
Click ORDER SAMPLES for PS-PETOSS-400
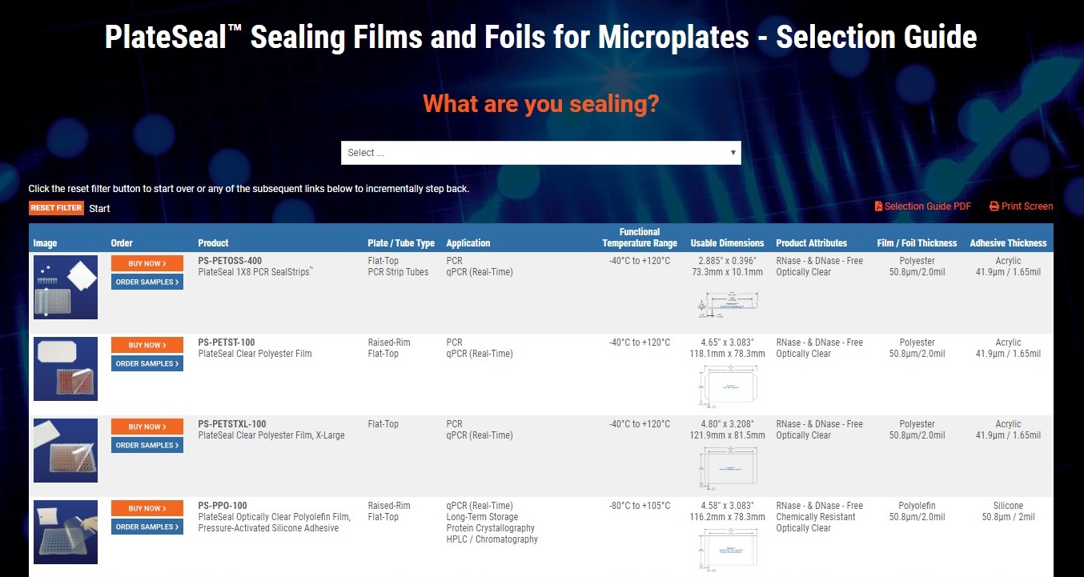[x=147, y=282]
